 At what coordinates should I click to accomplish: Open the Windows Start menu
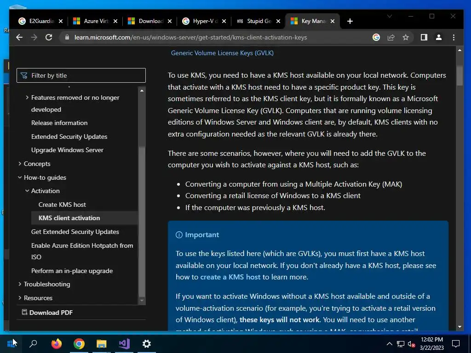coord(11,343)
